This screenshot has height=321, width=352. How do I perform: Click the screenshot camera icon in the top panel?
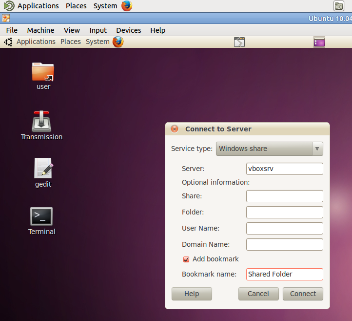click(339, 6)
